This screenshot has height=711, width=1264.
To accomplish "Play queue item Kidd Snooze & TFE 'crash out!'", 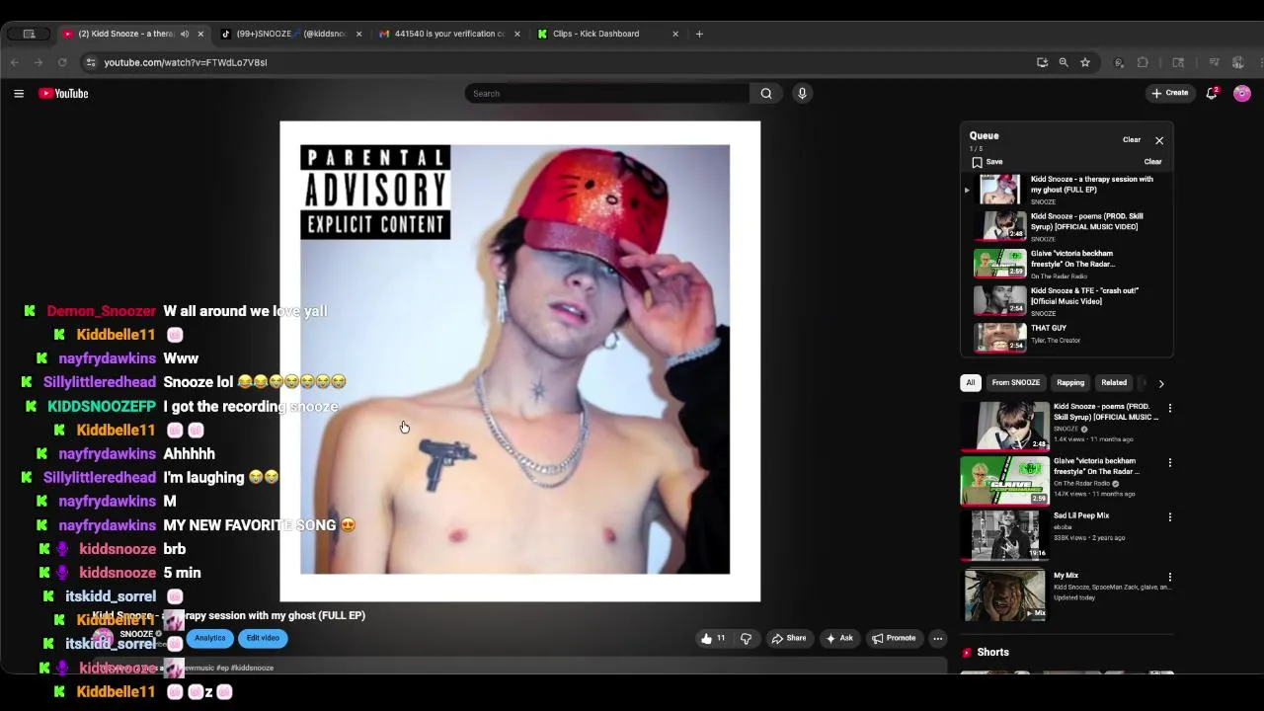I will click(1066, 301).
